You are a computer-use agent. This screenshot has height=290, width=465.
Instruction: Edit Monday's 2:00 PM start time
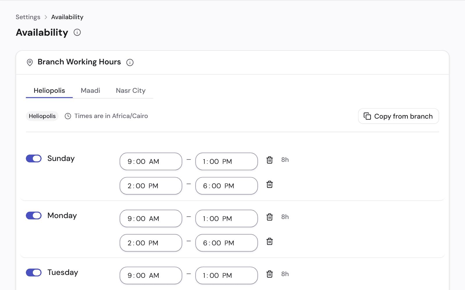pos(151,243)
